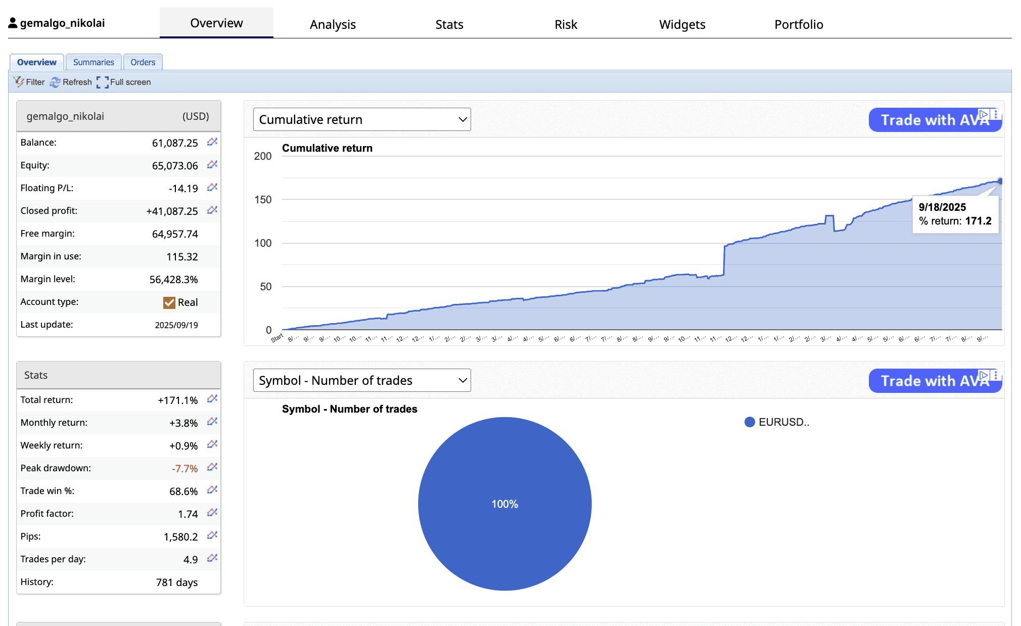Open the Summaries sub-tab

[94, 62]
